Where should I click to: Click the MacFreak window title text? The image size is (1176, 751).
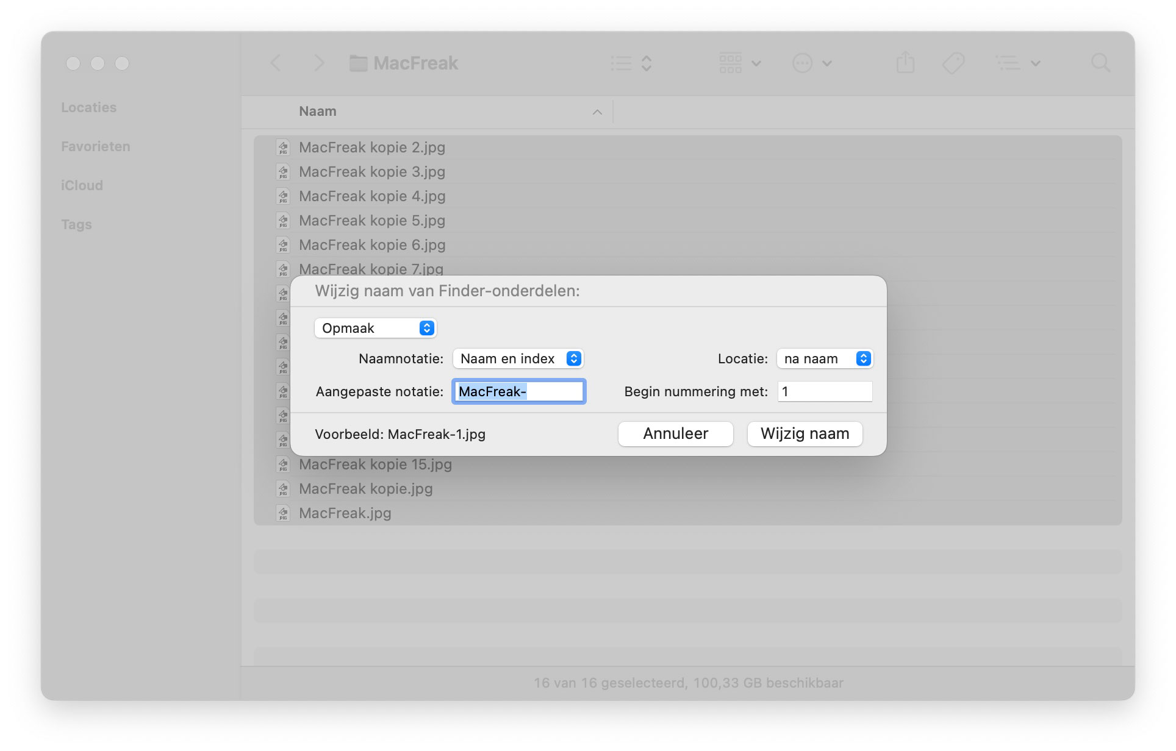415,63
